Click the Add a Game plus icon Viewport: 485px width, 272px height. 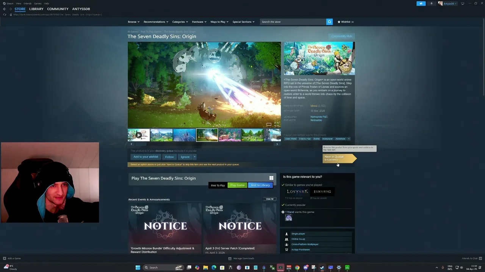pyautogui.click(x=5, y=258)
